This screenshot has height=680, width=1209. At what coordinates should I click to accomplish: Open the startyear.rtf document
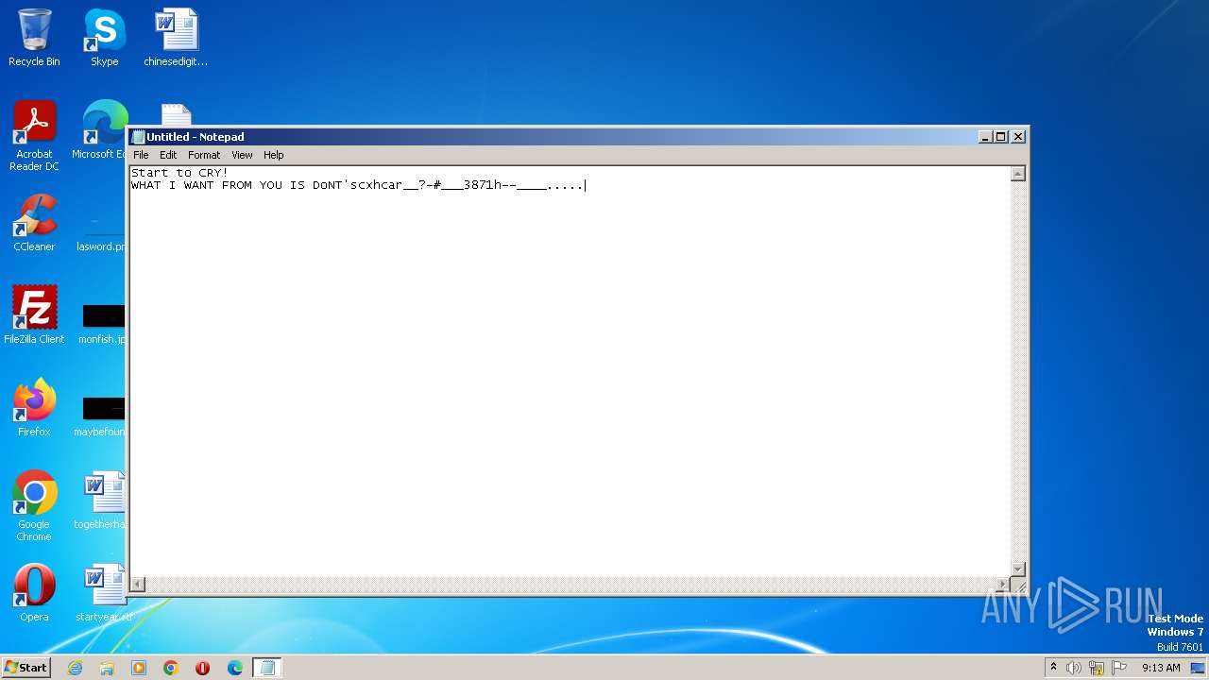click(x=104, y=594)
